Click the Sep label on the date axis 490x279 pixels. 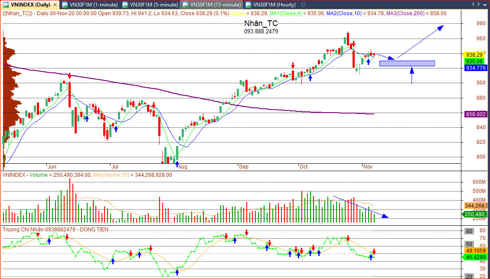(x=243, y=167)
